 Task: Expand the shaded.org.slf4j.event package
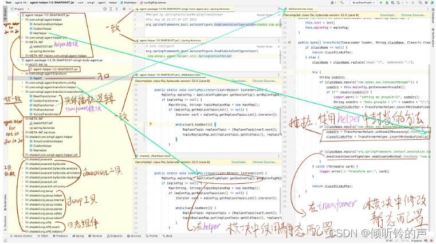coord(23,227)
